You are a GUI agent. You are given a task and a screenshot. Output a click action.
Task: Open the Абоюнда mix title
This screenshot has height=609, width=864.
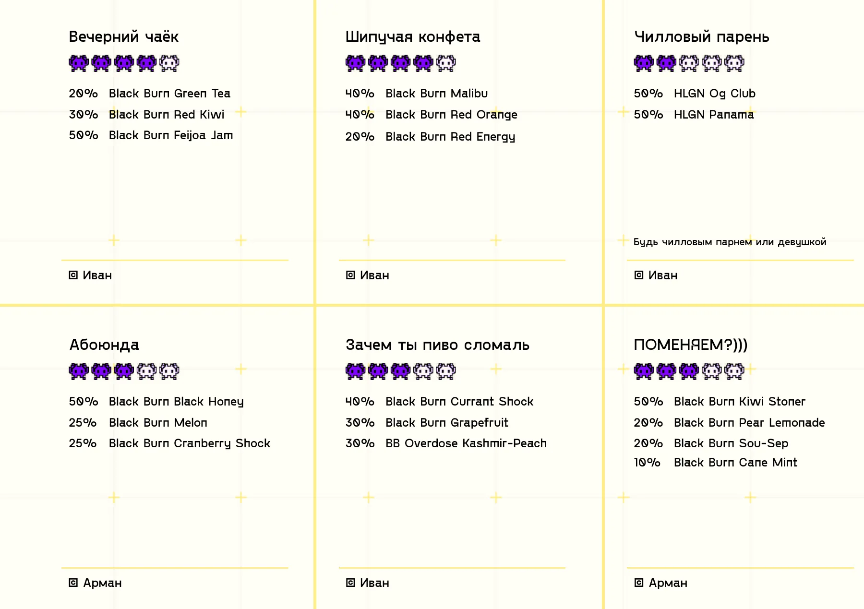point(104,345)
